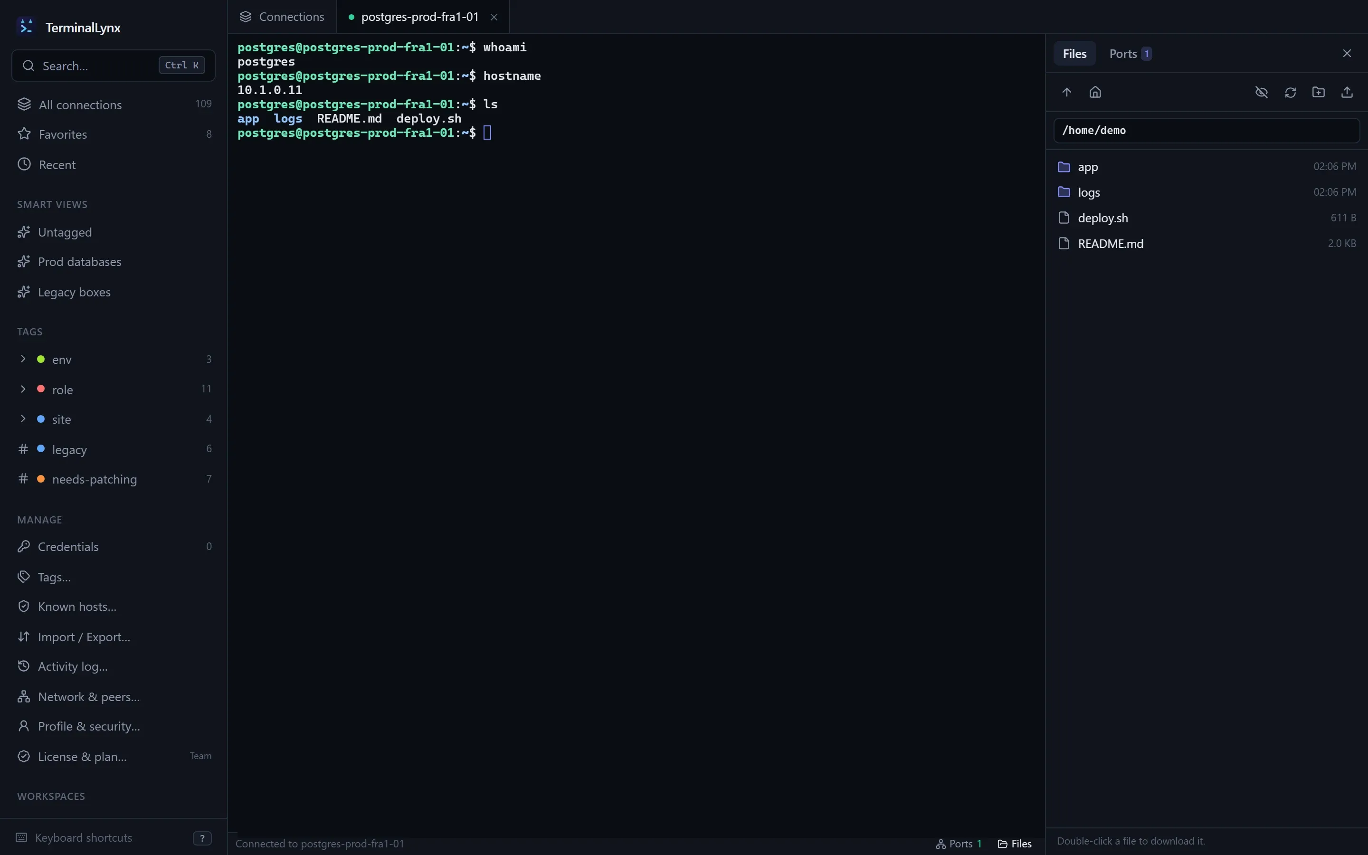This screenshot has height=855, width=1368.
Task: Close the Files side panel
Action: tap(1347, 53)
